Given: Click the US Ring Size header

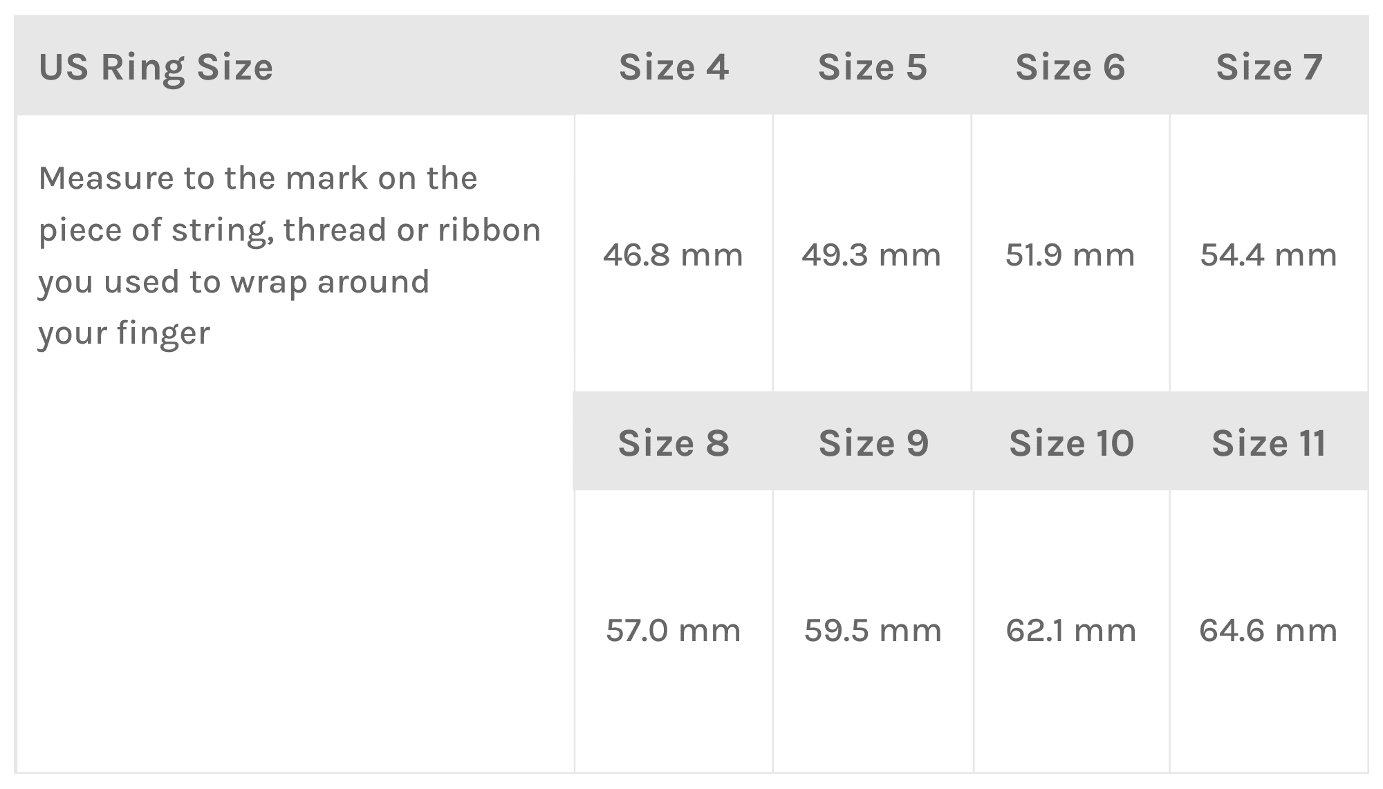Looking at the screenshot, I should tap(156, 67).
